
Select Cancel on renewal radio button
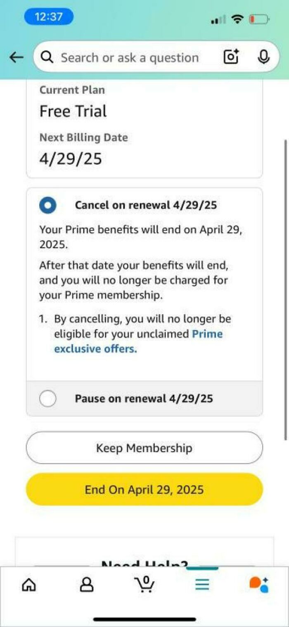coord(48,205)
